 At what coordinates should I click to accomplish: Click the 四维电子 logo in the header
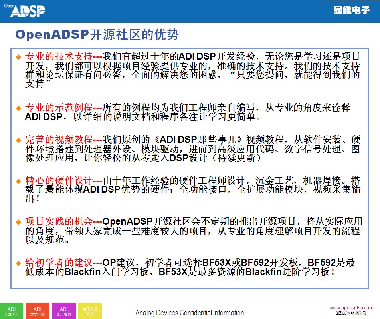[351, 10]
